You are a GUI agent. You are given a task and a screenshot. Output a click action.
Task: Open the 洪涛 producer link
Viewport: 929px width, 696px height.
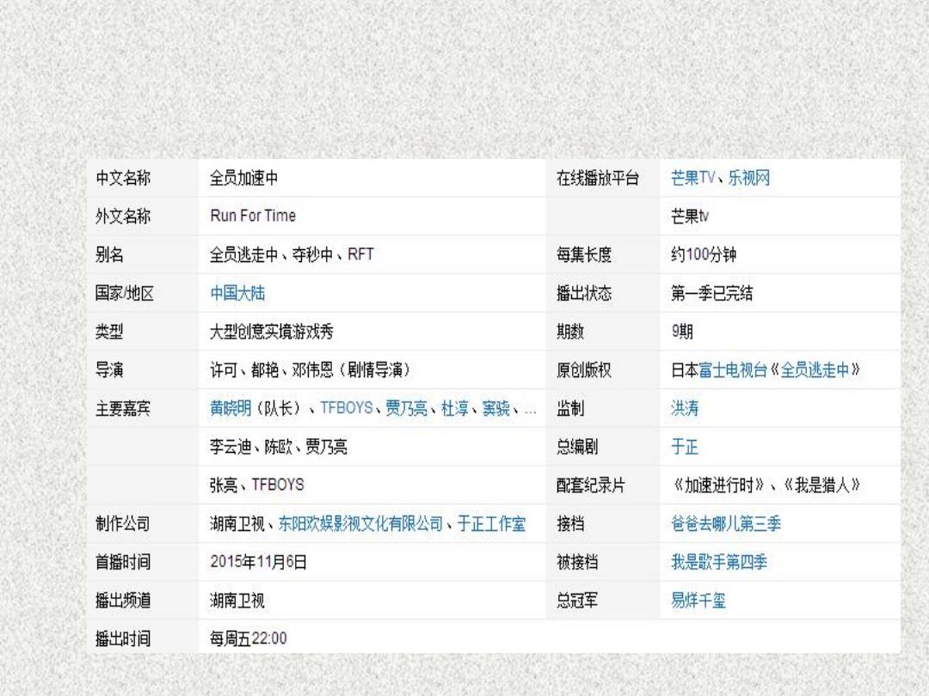685,408
